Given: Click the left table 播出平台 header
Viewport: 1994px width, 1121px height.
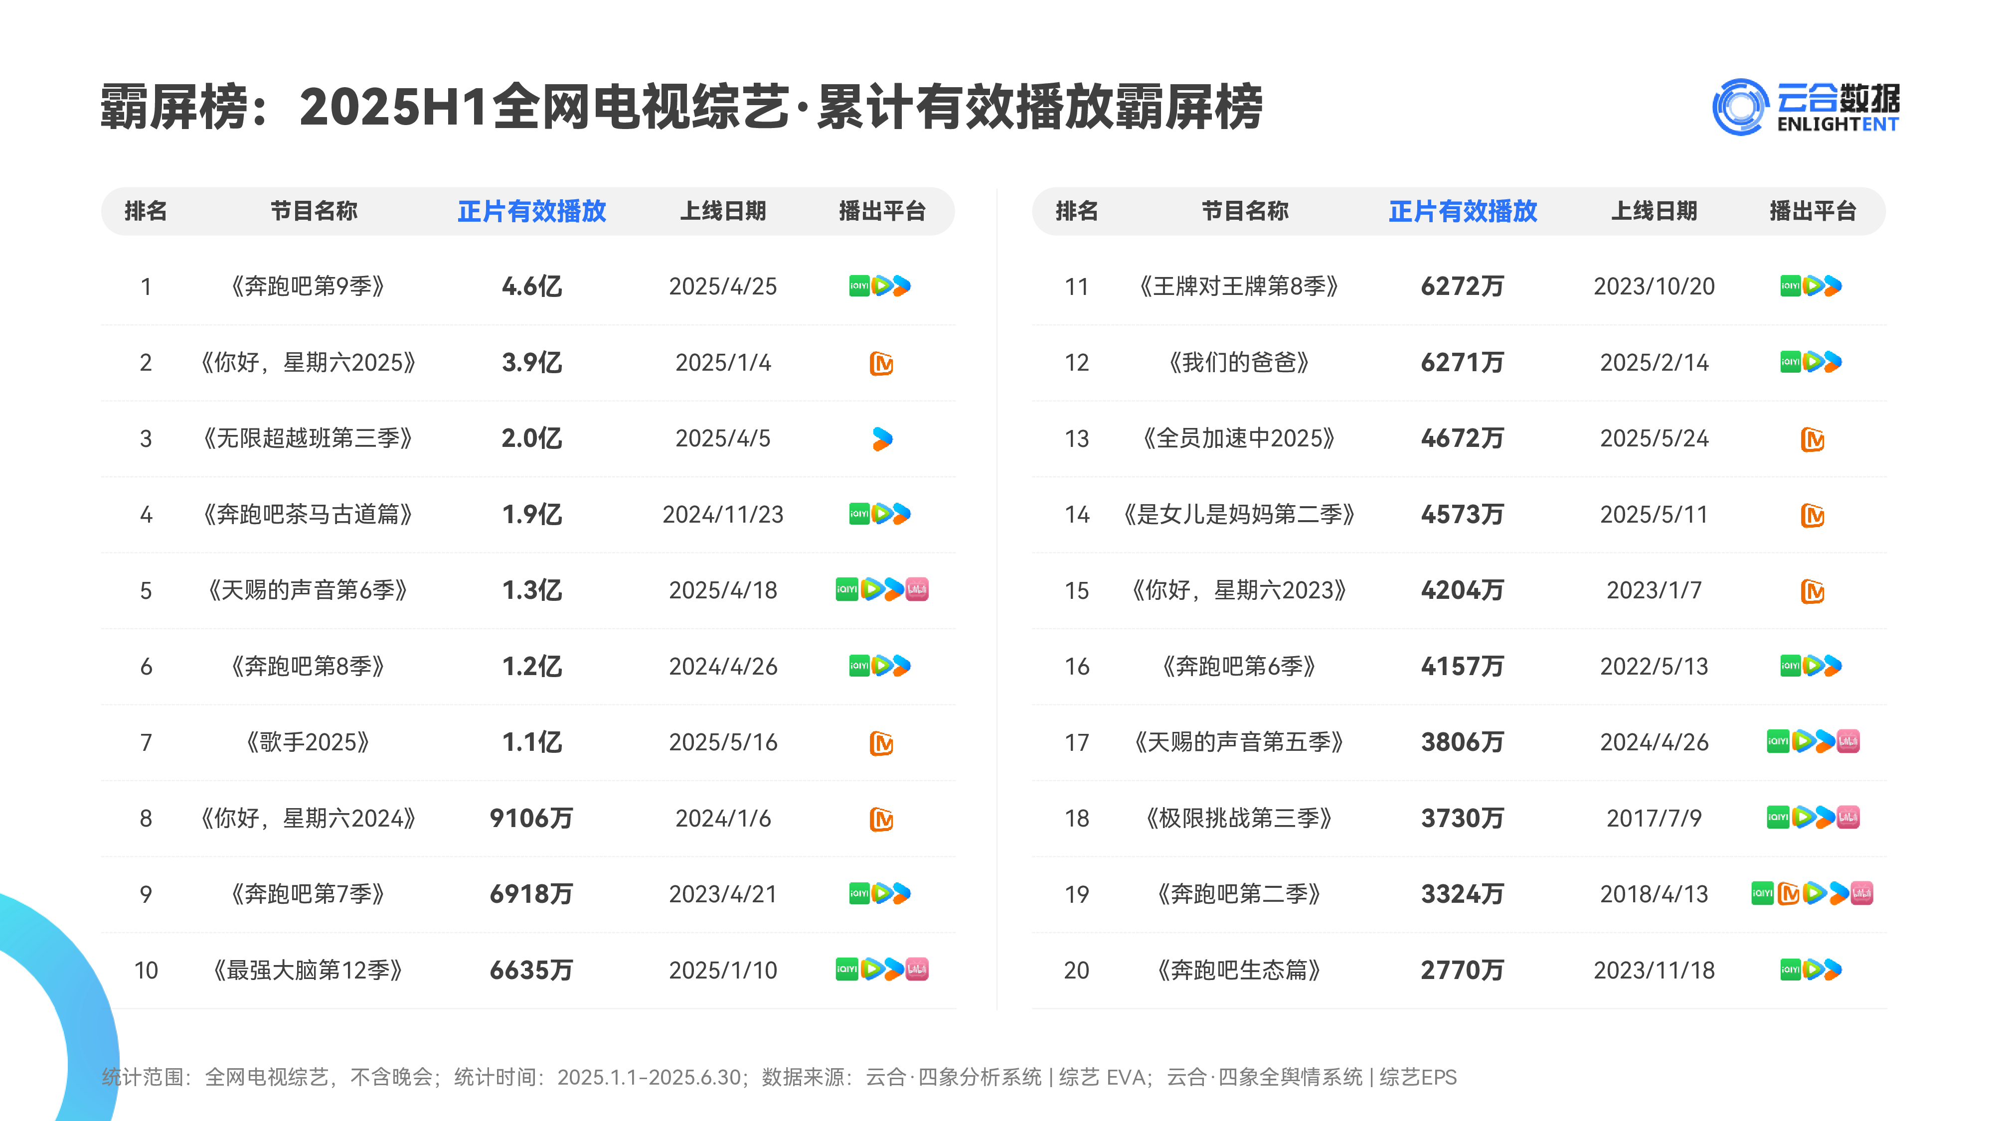Looking at the screenshot, I should [x=882, y=211].
